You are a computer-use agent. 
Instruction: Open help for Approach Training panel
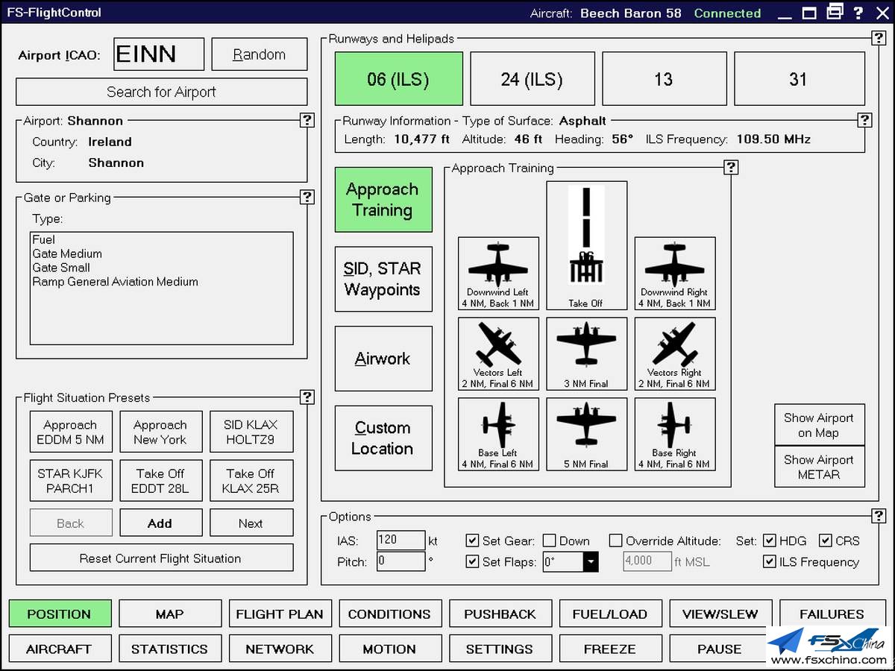(x=731, y=168)
